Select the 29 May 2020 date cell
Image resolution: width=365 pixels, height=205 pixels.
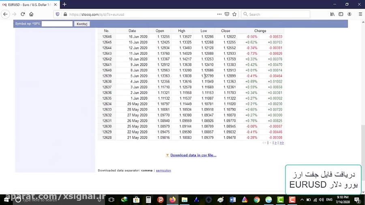[137, 104]
